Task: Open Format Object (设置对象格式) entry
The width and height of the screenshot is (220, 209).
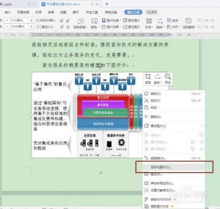Action: pos(173,190)
